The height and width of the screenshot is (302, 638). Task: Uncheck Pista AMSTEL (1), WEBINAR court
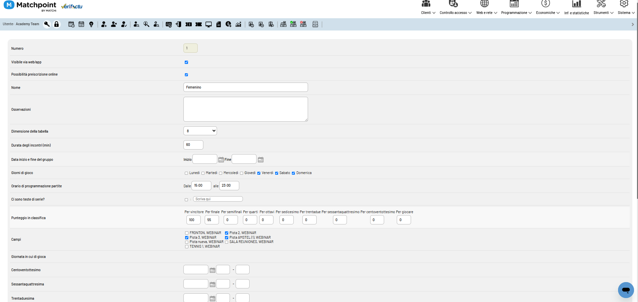pyautogui.click(x=227, y=238)
